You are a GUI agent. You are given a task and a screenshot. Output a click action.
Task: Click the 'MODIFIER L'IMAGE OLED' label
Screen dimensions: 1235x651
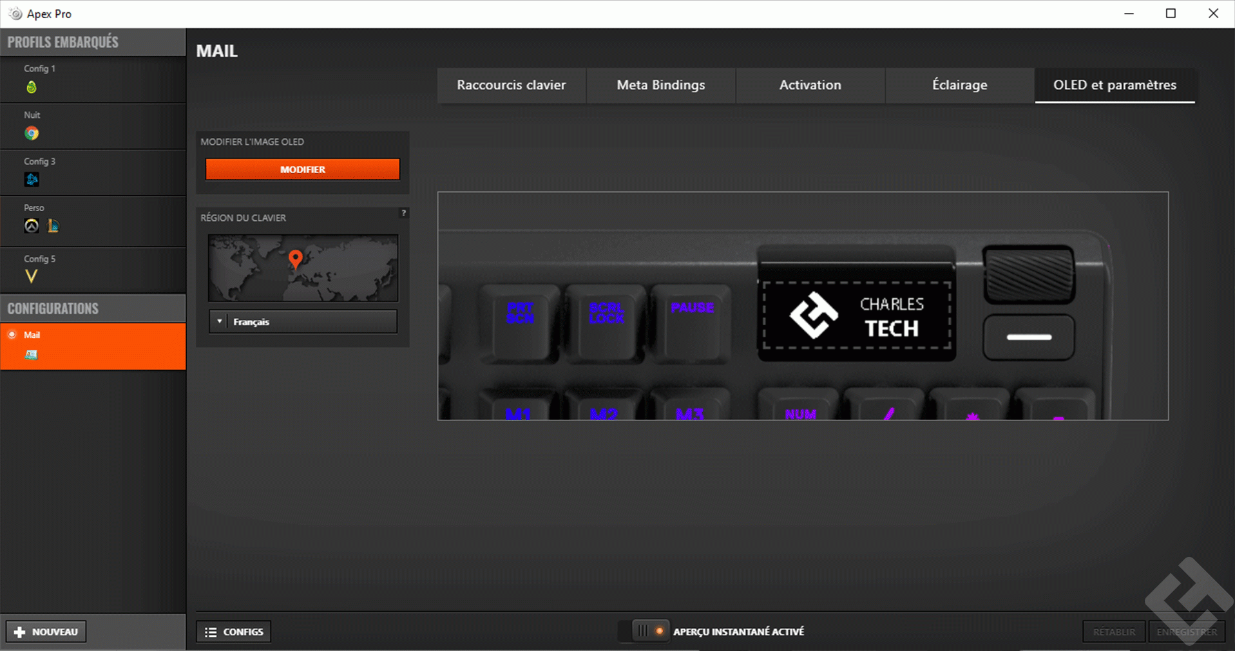click(253, 142)
